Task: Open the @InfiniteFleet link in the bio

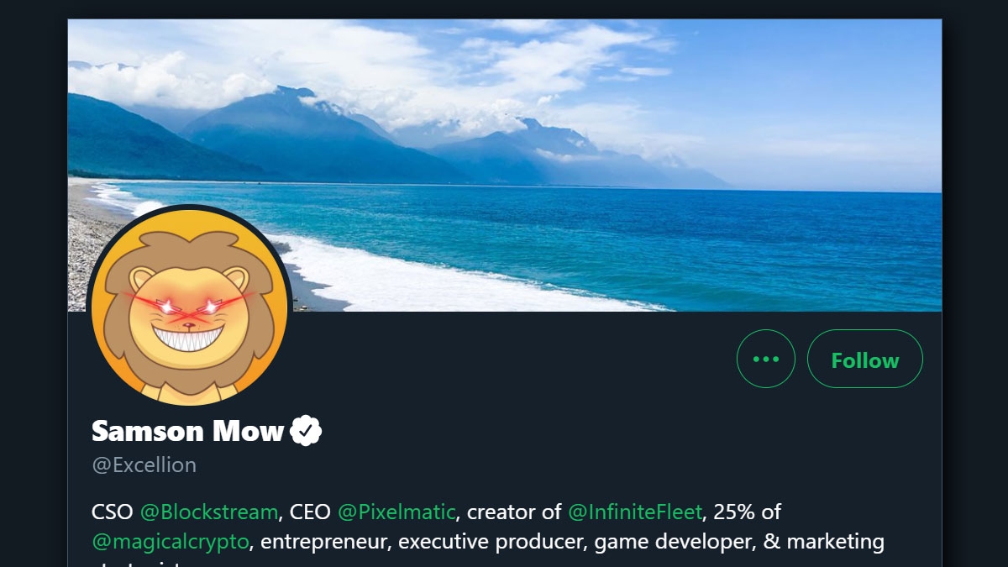Action: click(635, 511)
